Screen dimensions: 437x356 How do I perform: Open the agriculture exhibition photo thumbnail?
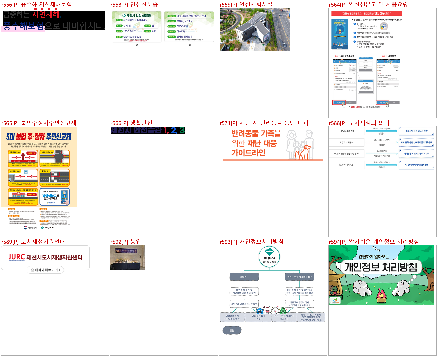pos(127,258)
